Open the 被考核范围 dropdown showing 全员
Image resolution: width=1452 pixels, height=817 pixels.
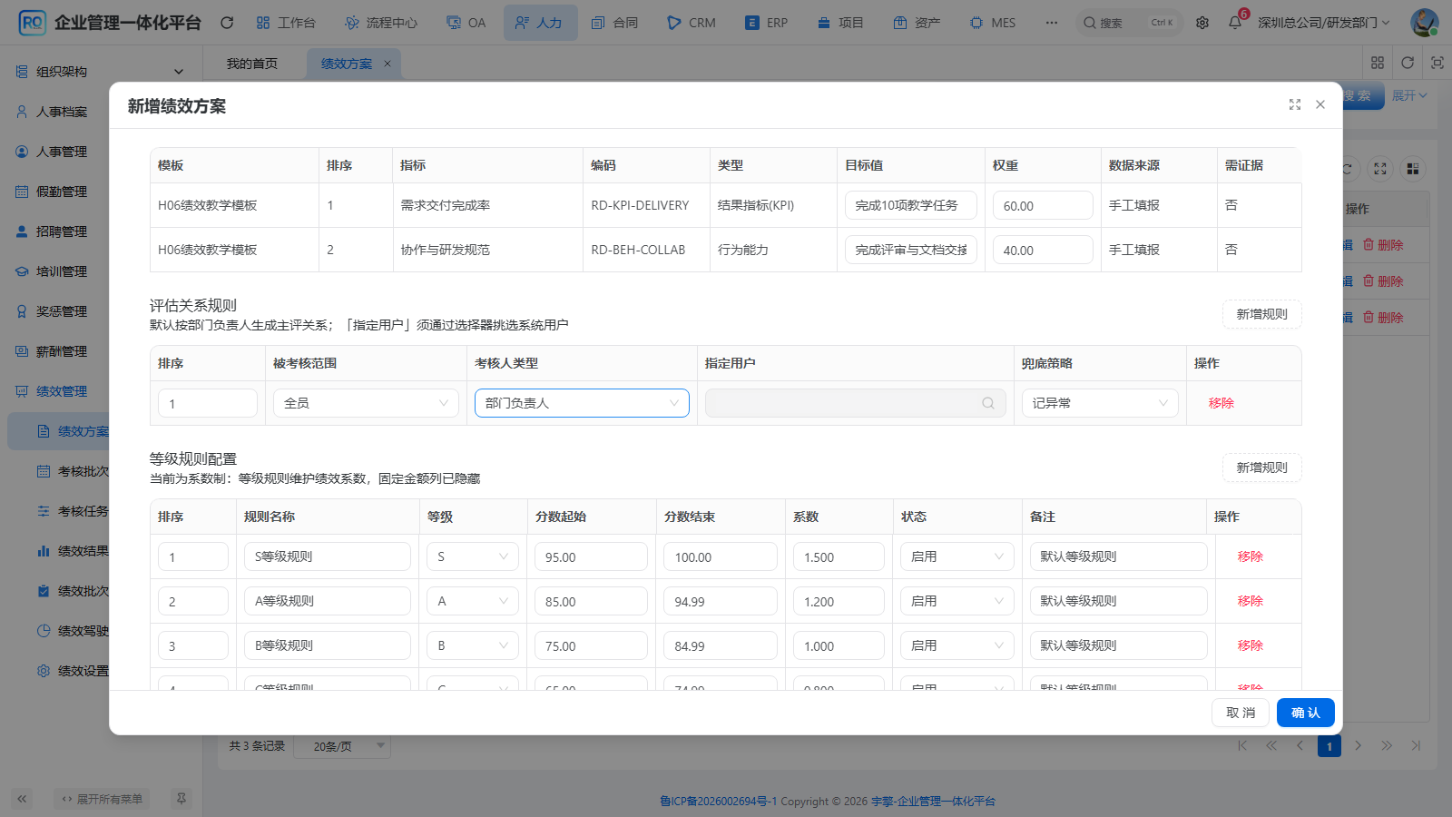coord(366,403)
